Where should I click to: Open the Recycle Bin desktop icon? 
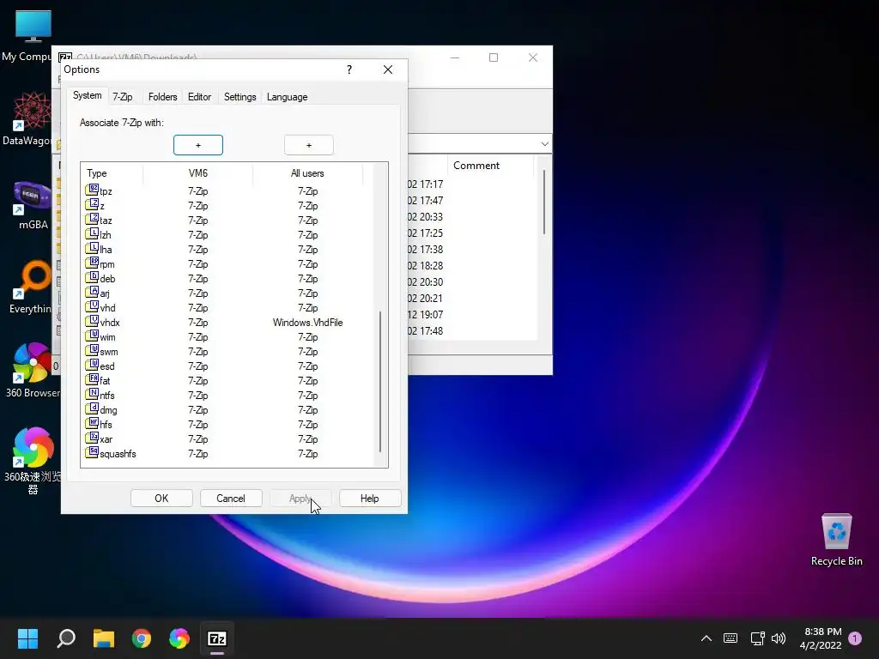coord(836,541)
